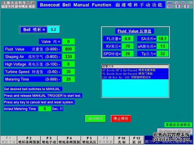The height and width of the screenshot is (145, 194).
Task: Select the F5 spray gun high voltage function
Action: tap(89, 140)
